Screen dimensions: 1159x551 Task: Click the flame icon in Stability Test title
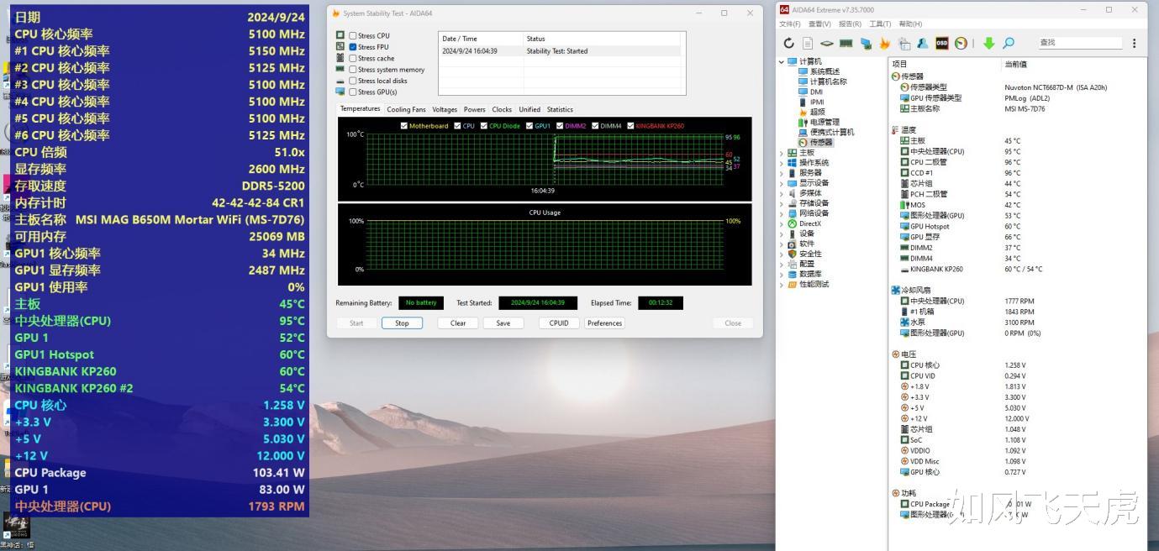pyautogui.click(x=336, y=13)
